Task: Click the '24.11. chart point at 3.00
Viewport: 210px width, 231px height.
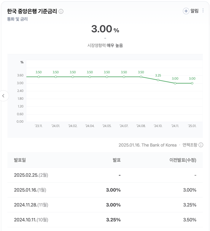Action: point(175,83)
